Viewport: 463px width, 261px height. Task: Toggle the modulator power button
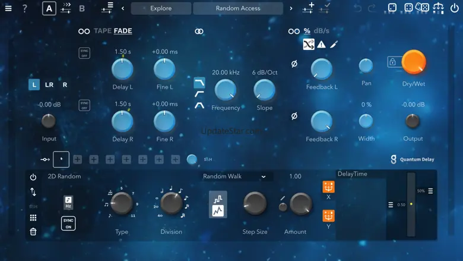(33, 177)
